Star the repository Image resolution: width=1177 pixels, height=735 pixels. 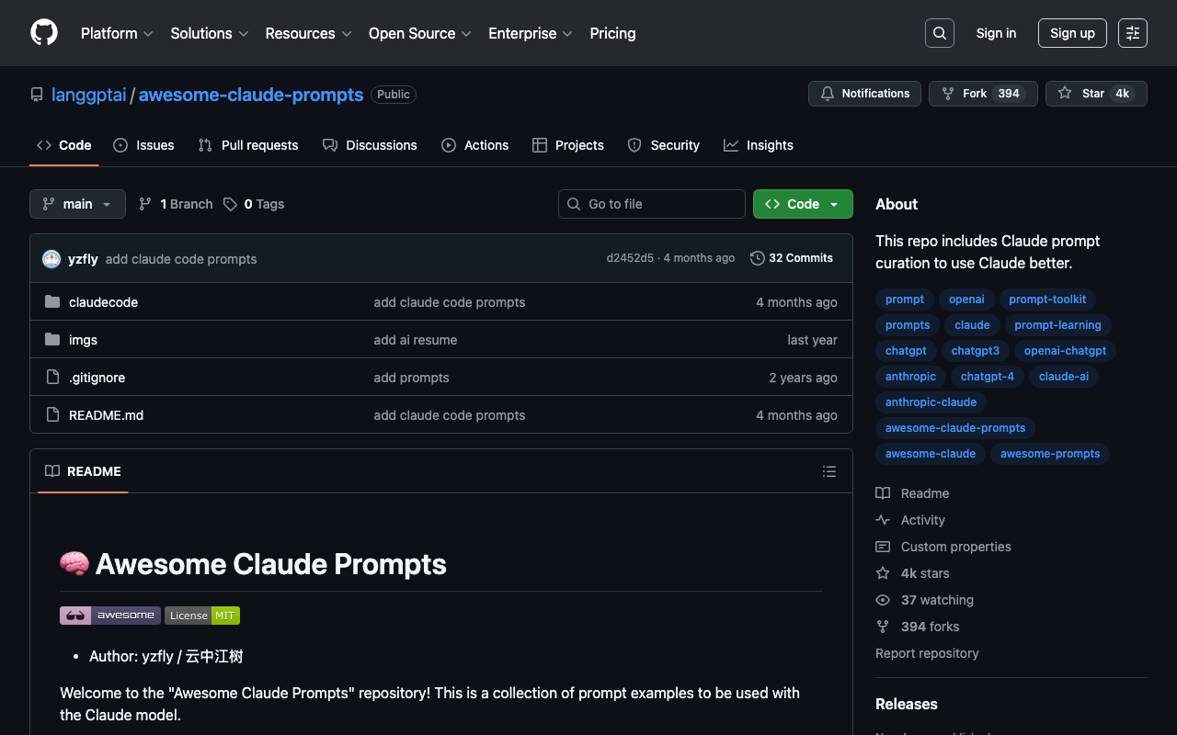(1081, 94)
